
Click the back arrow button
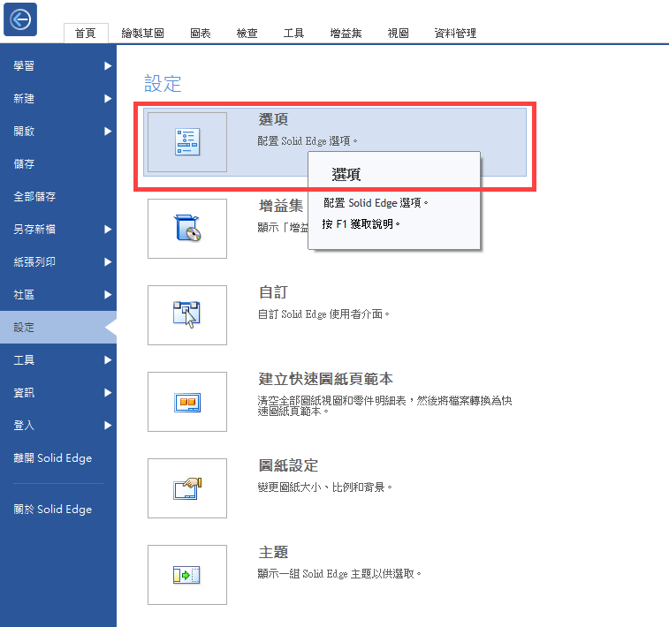coord(20,19)
